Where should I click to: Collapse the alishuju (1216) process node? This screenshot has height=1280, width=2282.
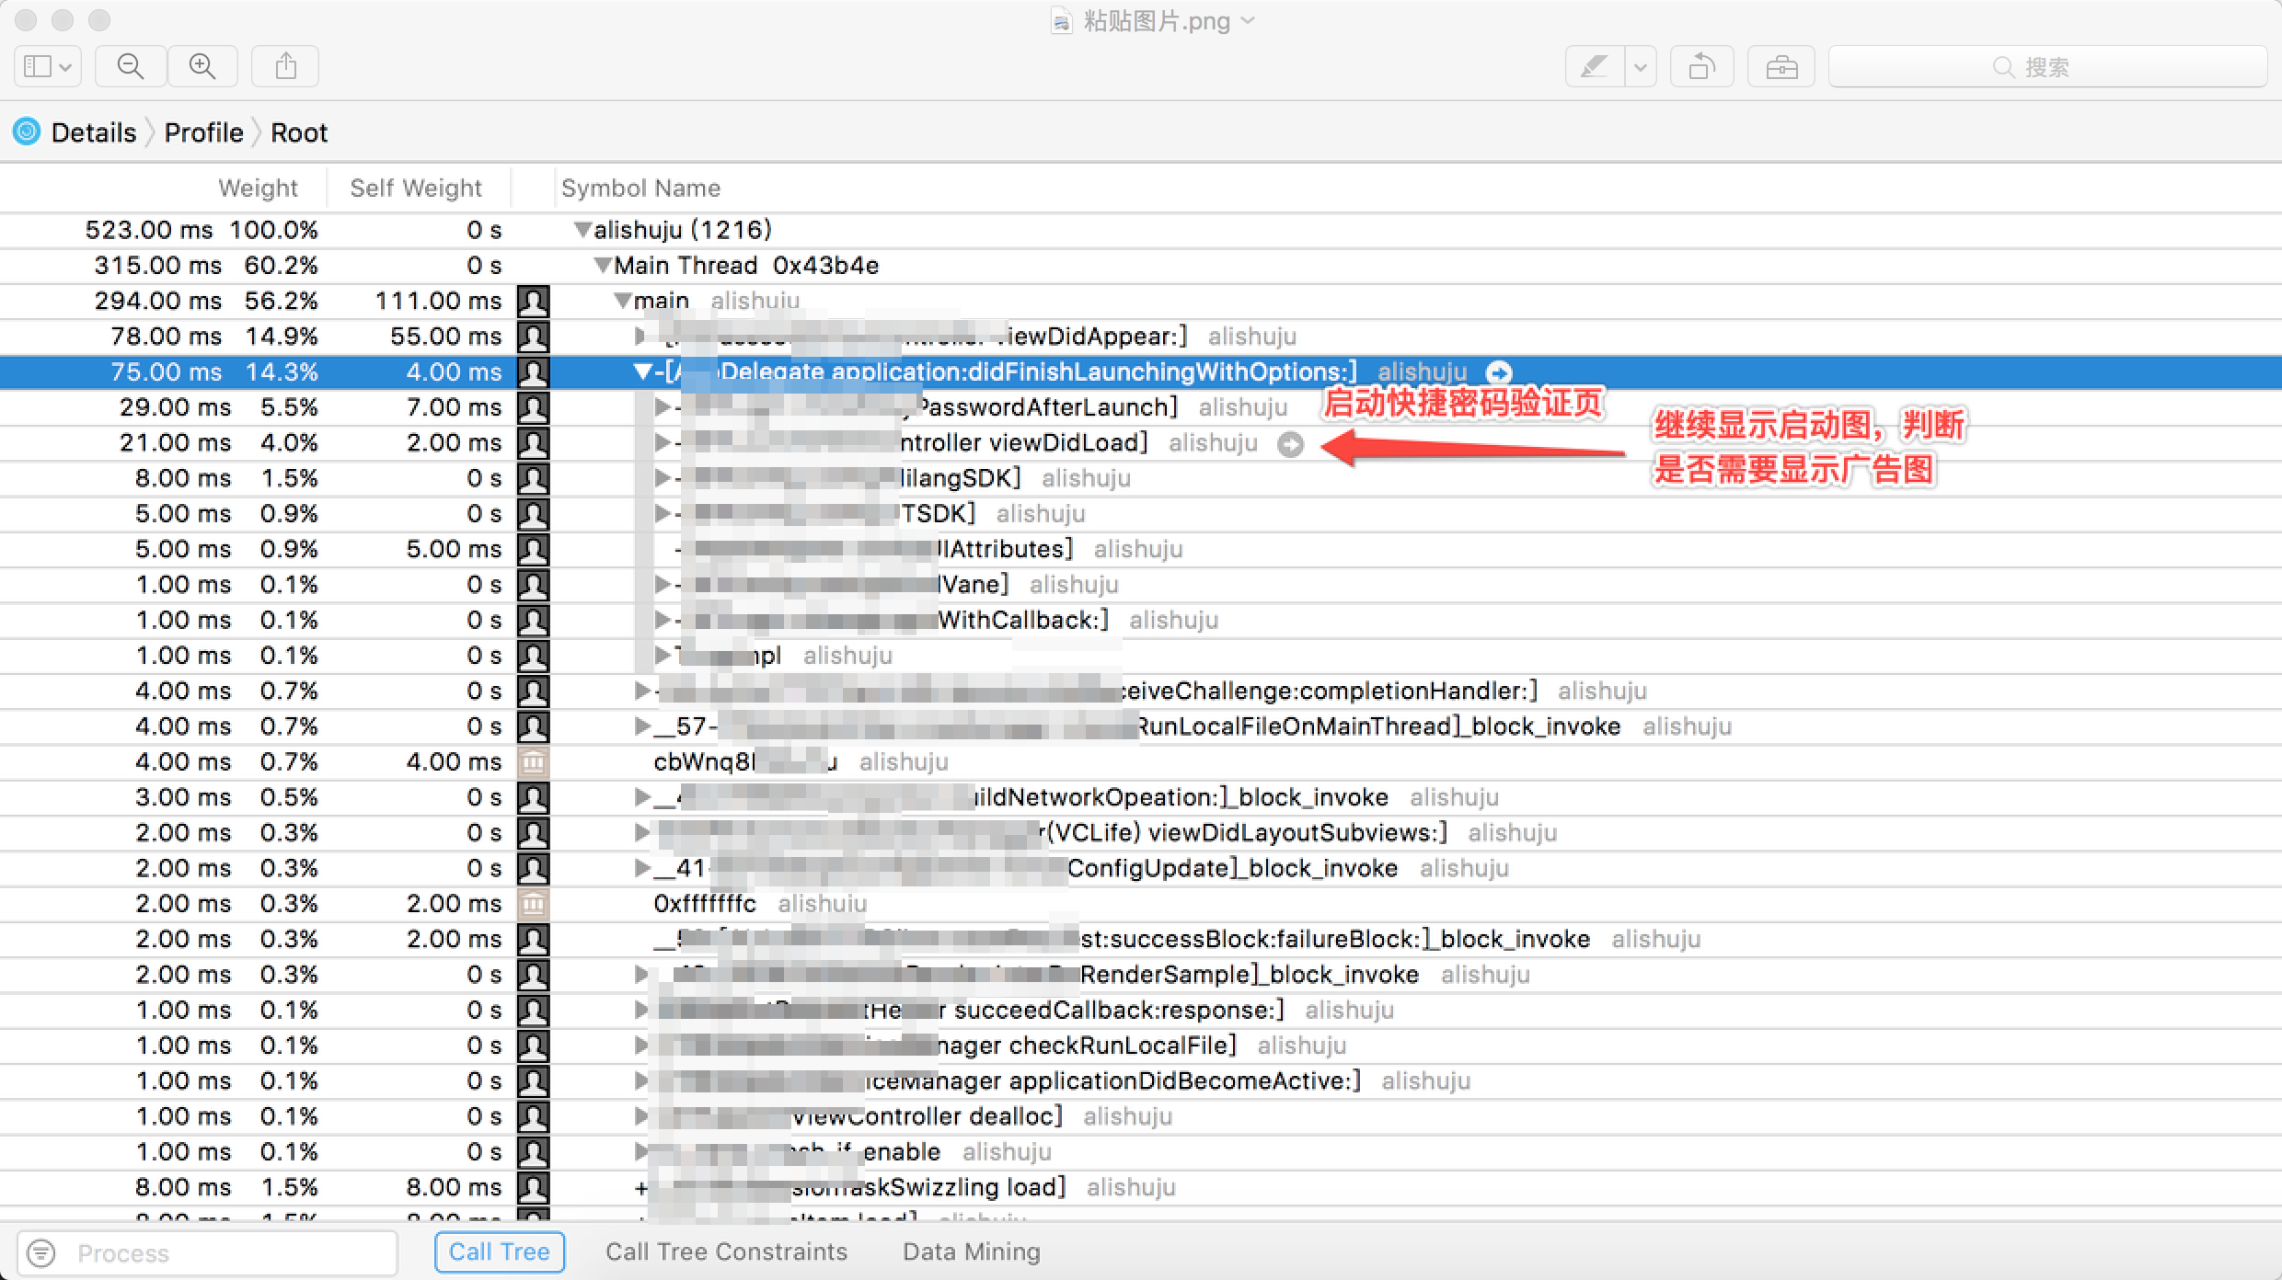582,230
